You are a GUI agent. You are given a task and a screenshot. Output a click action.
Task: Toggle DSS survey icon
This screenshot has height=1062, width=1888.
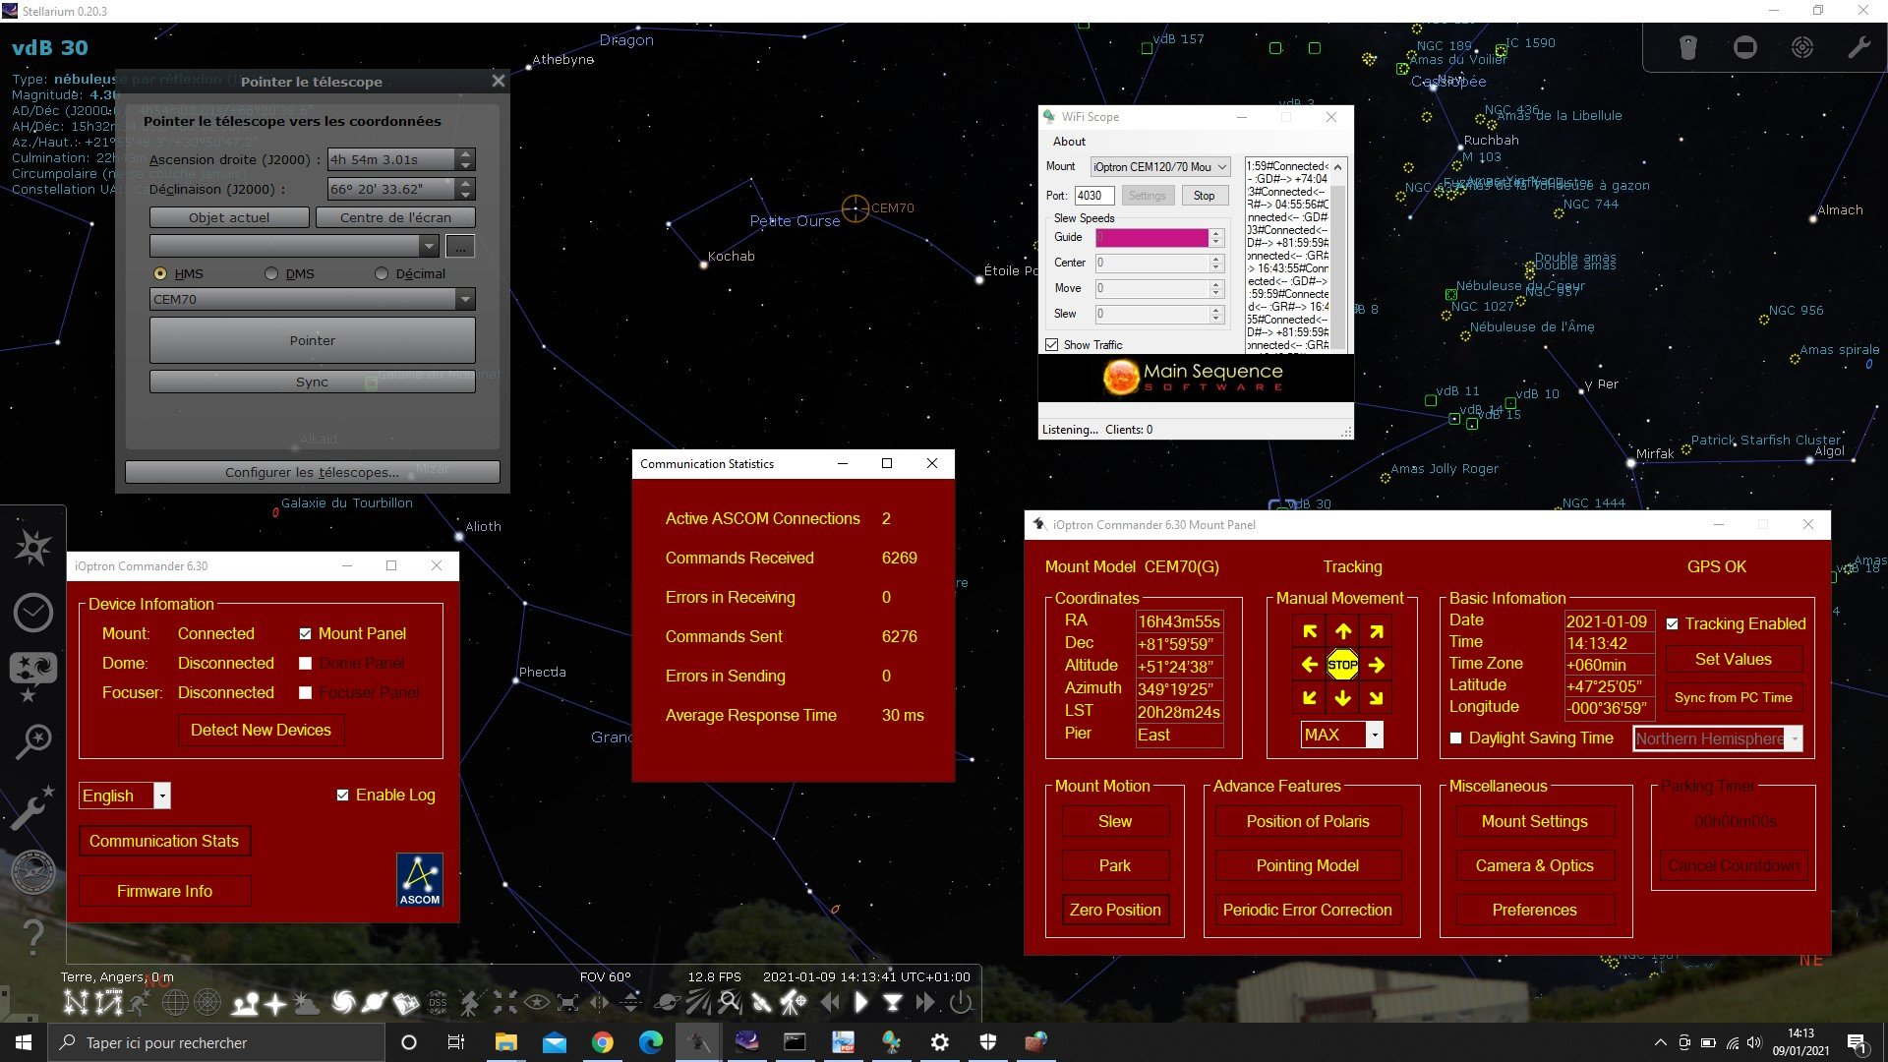click(x=438, y=1002)
